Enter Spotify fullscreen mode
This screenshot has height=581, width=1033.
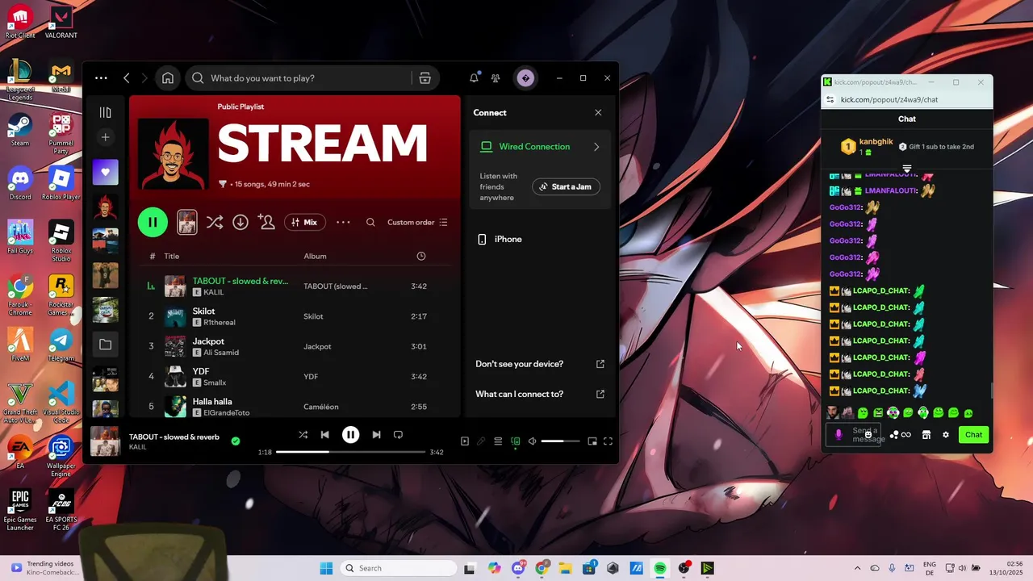point(609,441)
